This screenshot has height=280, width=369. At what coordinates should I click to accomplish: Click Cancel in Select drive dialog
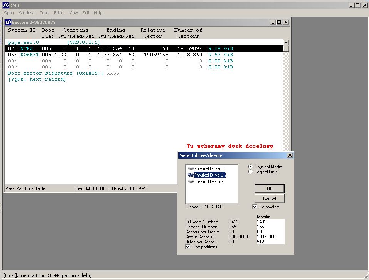270,198
